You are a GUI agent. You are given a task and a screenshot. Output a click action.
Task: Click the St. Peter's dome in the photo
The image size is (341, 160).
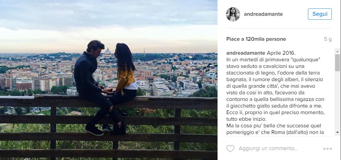pos(108,52)
